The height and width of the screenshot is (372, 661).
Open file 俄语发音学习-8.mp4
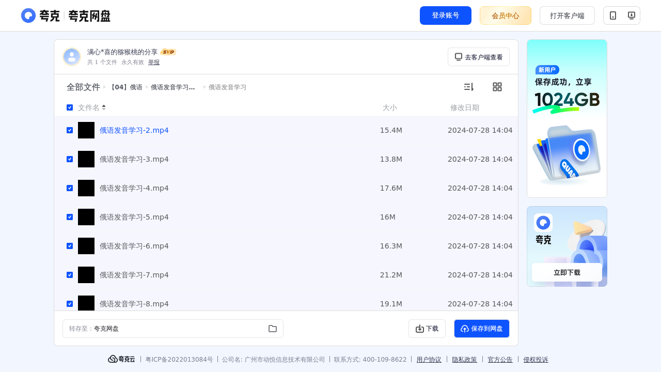pyautogui.click(x=134, y=304)
